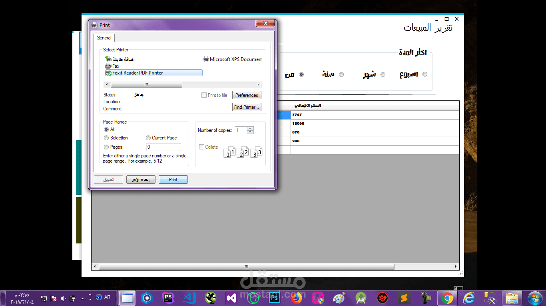Click the printer list horizontal scrollbar thumb
This screenshot has width=546, height=306.
tap(146, 85)
